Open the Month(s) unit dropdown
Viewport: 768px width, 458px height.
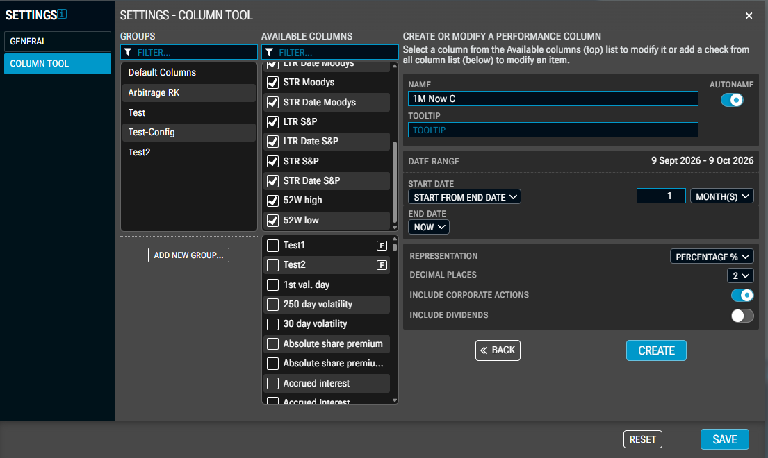coord(722,196)
